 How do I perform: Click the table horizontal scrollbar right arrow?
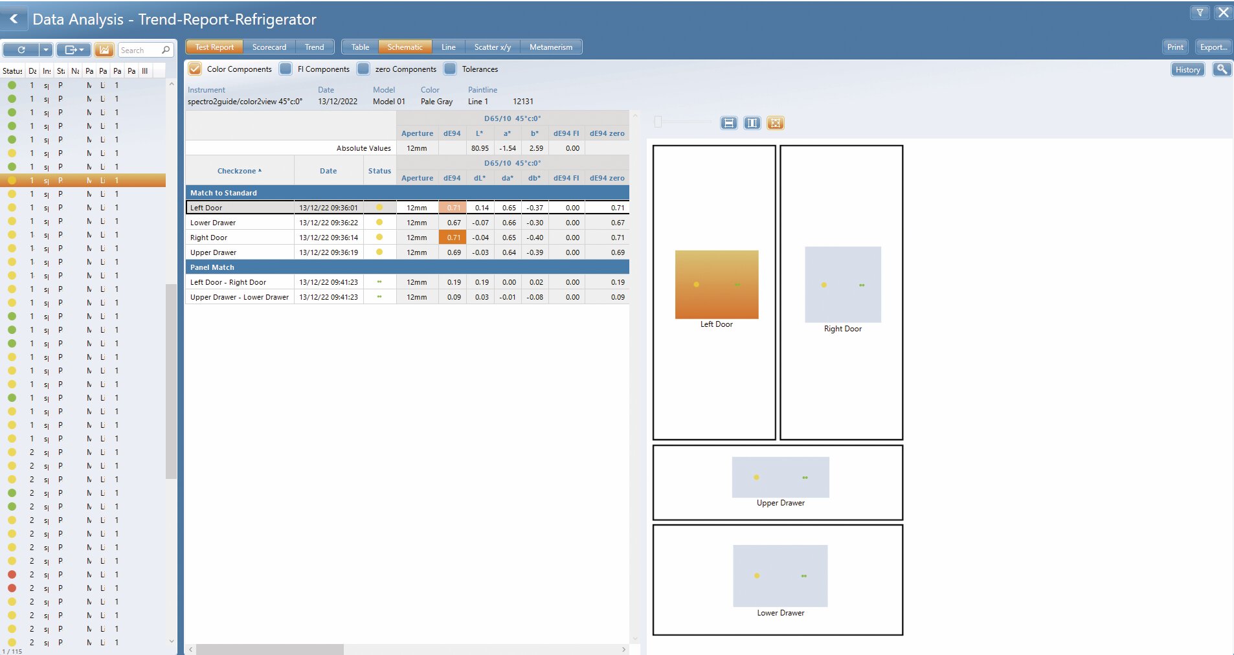tap(623, 649)
